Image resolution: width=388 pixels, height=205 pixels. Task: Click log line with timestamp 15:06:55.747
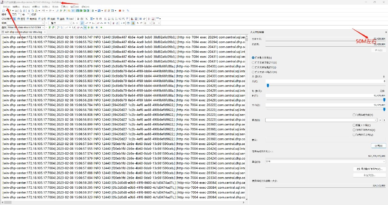pyautogui.click(x=123, y=37)
